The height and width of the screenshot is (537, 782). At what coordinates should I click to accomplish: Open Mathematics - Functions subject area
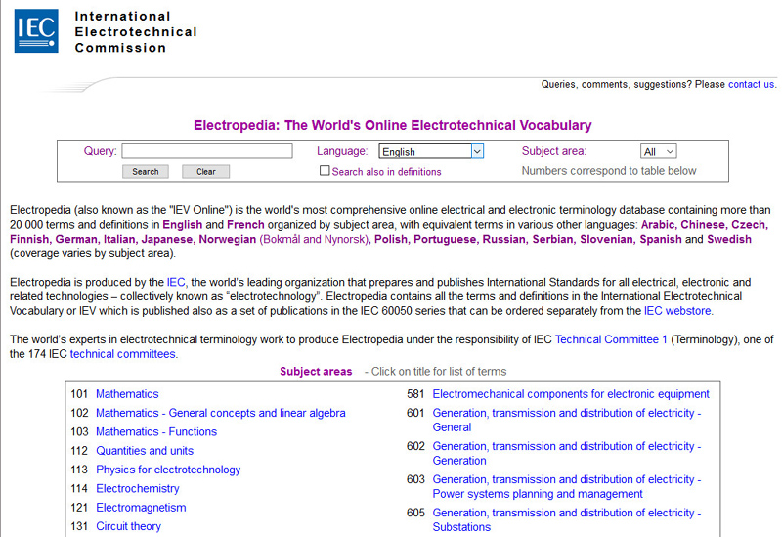(x=156, y=432)
